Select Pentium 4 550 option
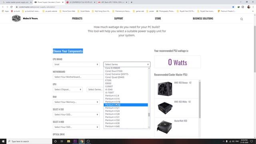This screenshot has width=256, height=144. [126, 120]
